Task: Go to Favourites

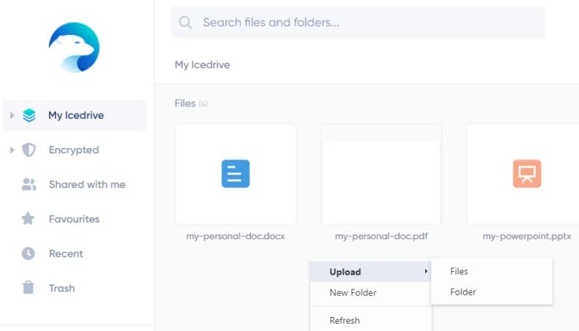Action: (x=74, y=219)
